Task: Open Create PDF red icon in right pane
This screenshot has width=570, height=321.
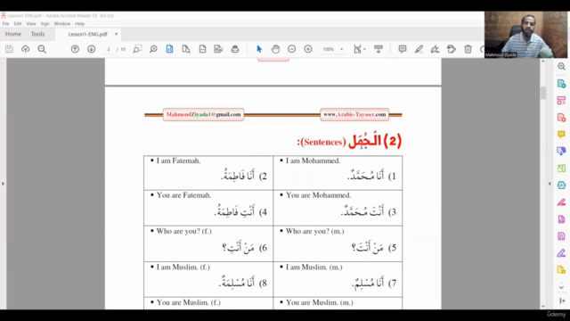Action: (561, 118)
